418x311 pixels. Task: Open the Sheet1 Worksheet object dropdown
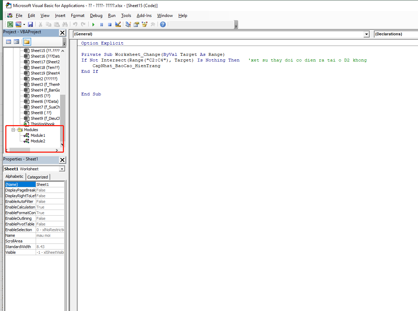[x=62, y=169]
